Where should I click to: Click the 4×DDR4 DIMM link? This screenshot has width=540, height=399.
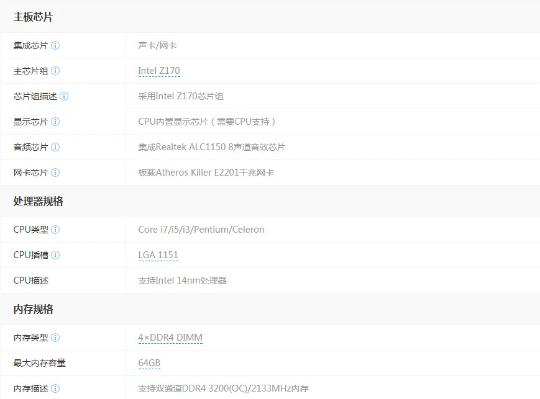[170, 338]
